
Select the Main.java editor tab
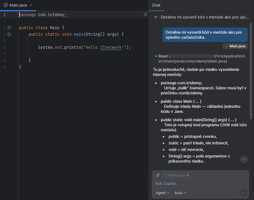click(18, 5)
